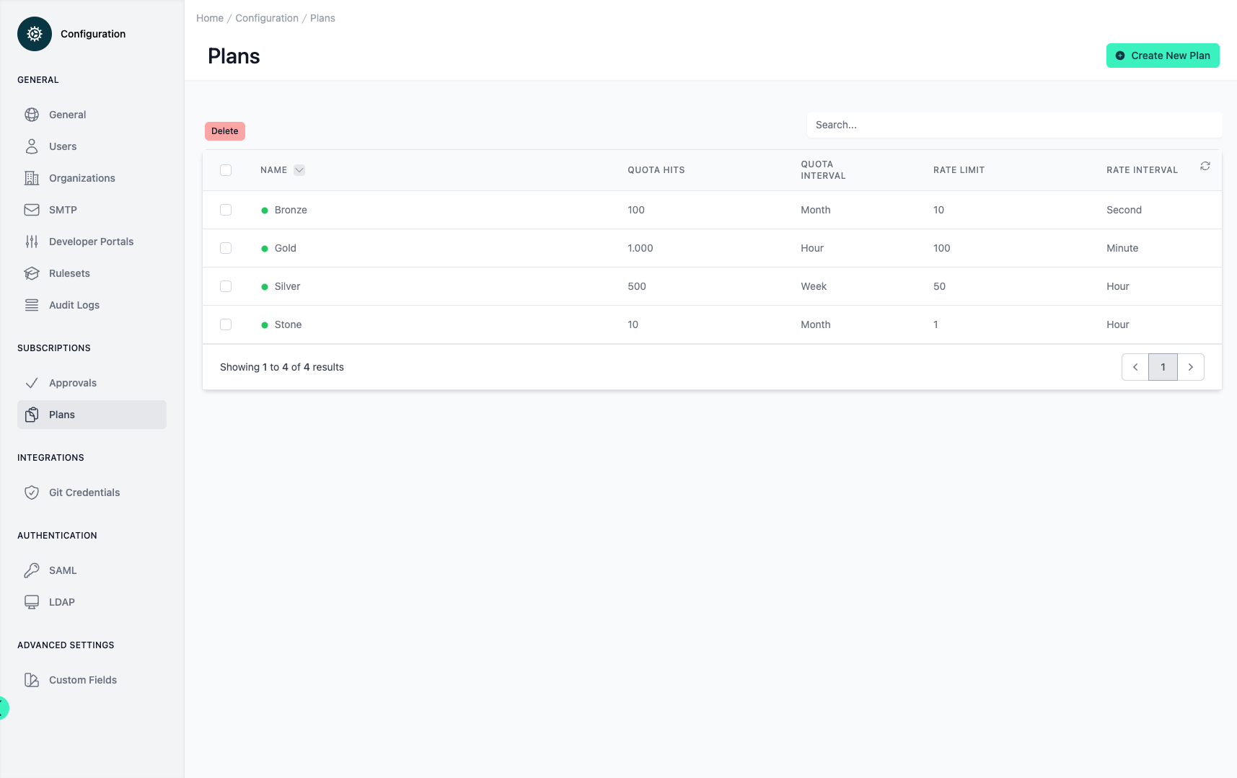Open the Home breadcrumb link
This screenshot has height=778, width=1237.
coord(209,17)
